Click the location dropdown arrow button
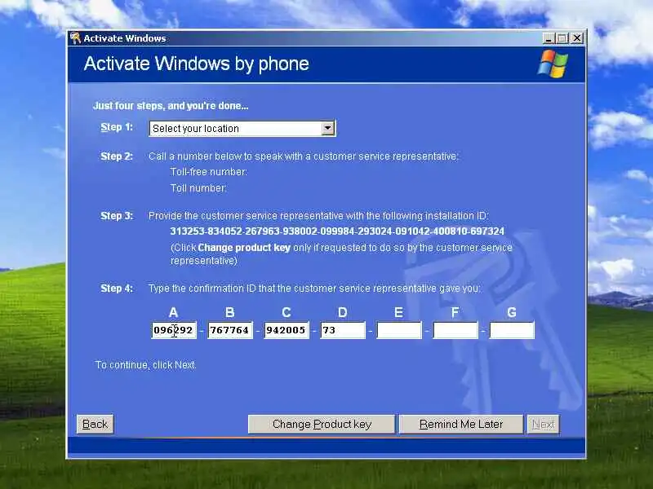The width and height of the screenshot is (653, 489). coord(328,129)
